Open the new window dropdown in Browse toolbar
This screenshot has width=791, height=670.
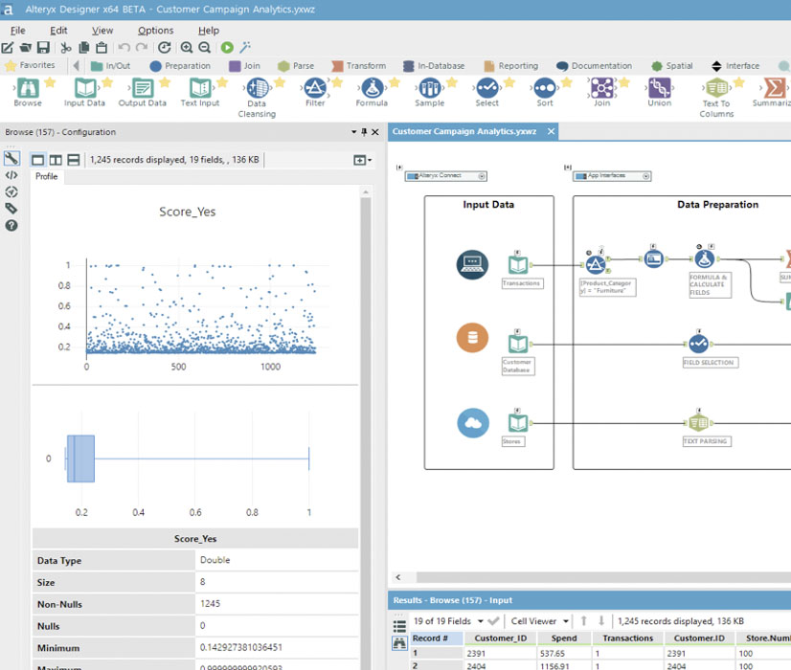pyautogui.click(x=363, y=160)
